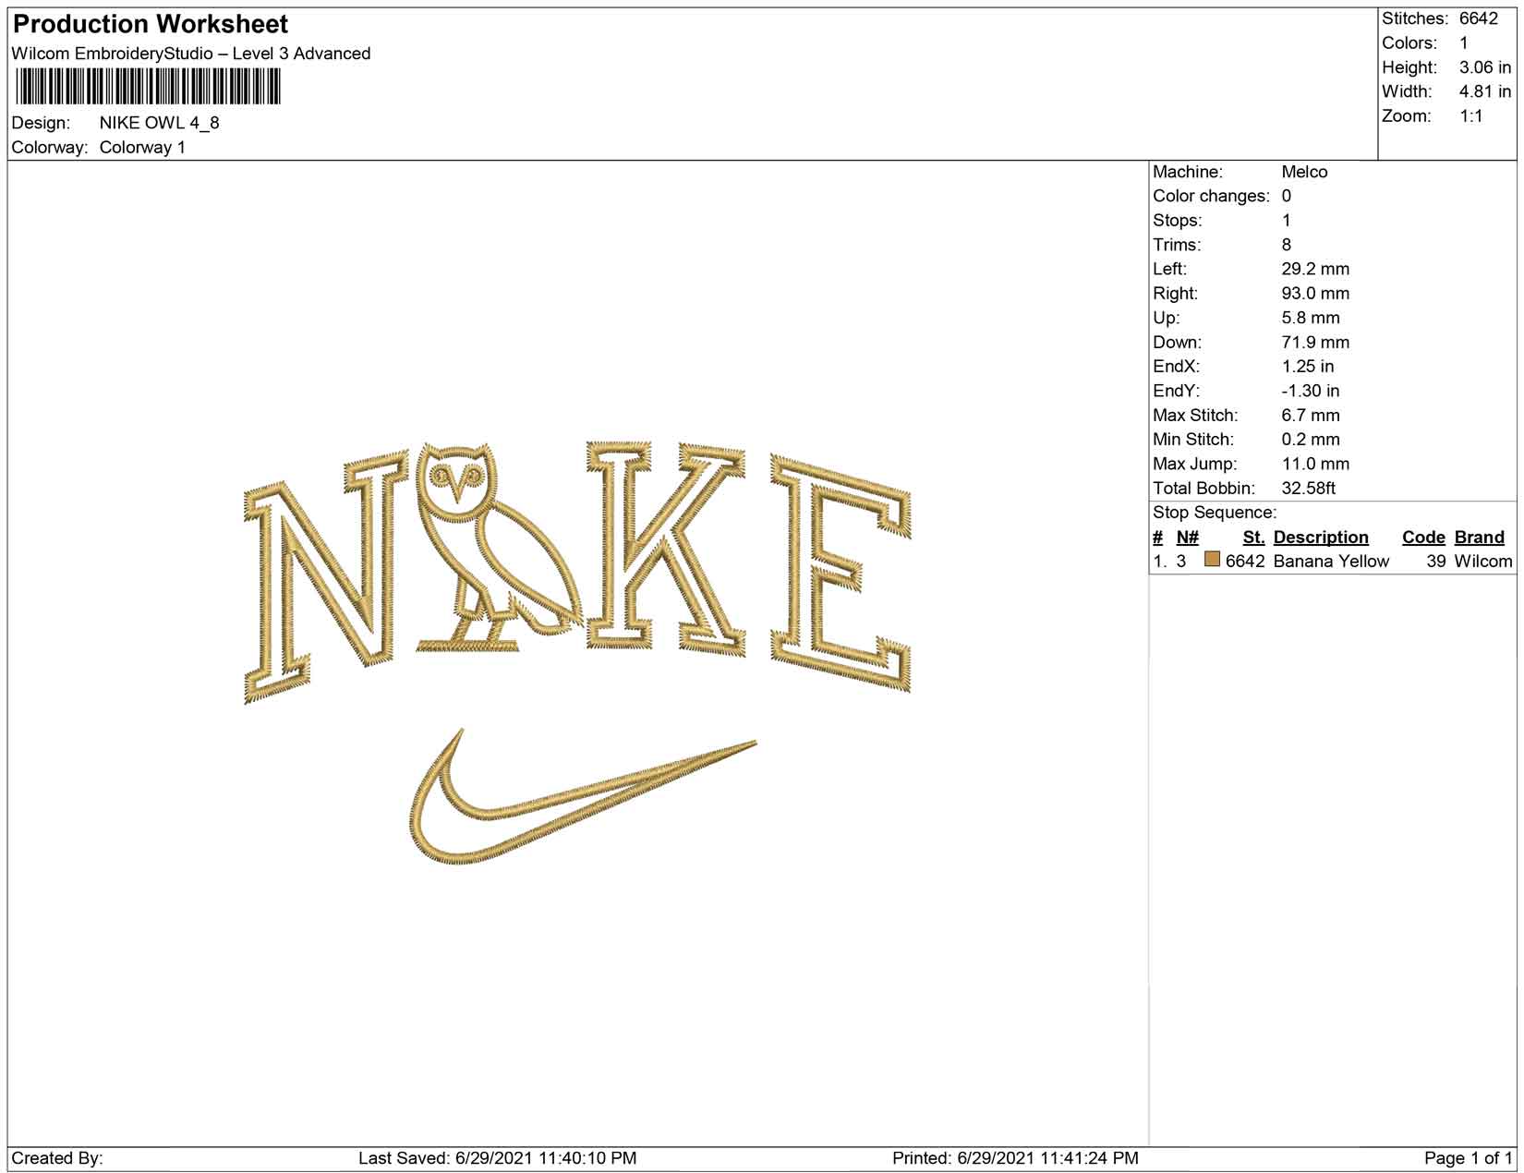Click the "N#" column header
Screen dimensions: 1524x1173
click(x=1188, y=538)
